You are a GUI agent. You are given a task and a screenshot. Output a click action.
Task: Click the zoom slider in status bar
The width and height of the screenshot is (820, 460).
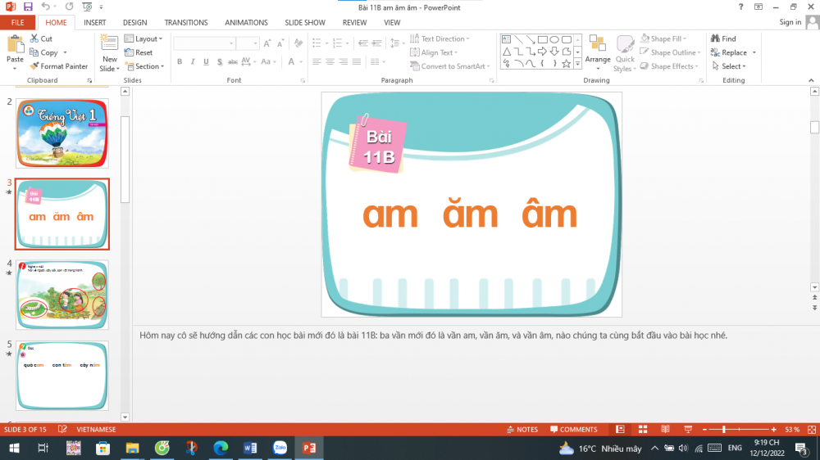[724, 429]
